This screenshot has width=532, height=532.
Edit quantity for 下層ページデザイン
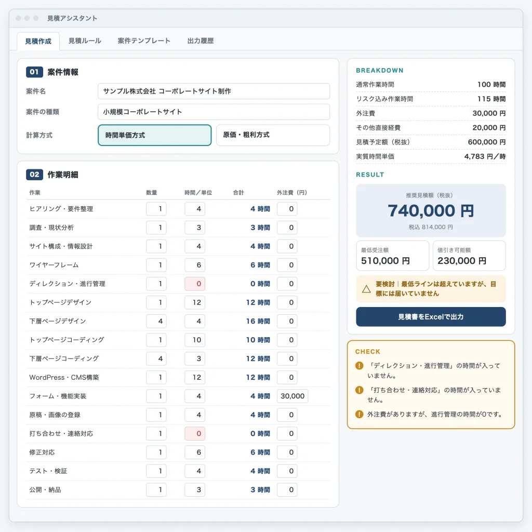[156, 321]
